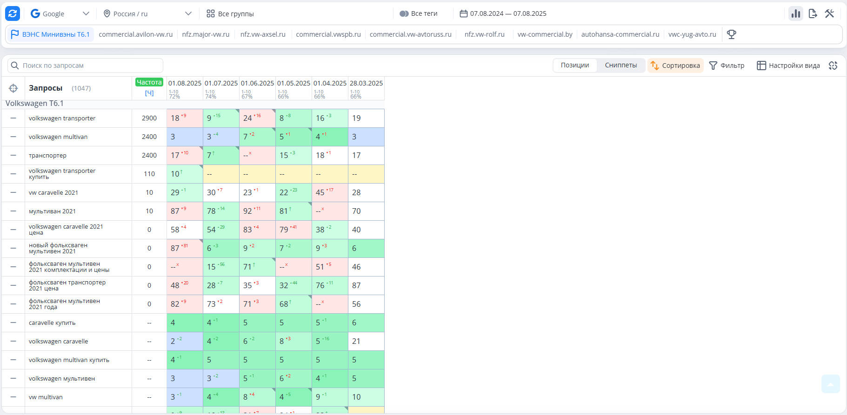Click the trophy rating icon
Viewport: 847px width, 415px height.
pyautogui.click(x=732, y=34)
